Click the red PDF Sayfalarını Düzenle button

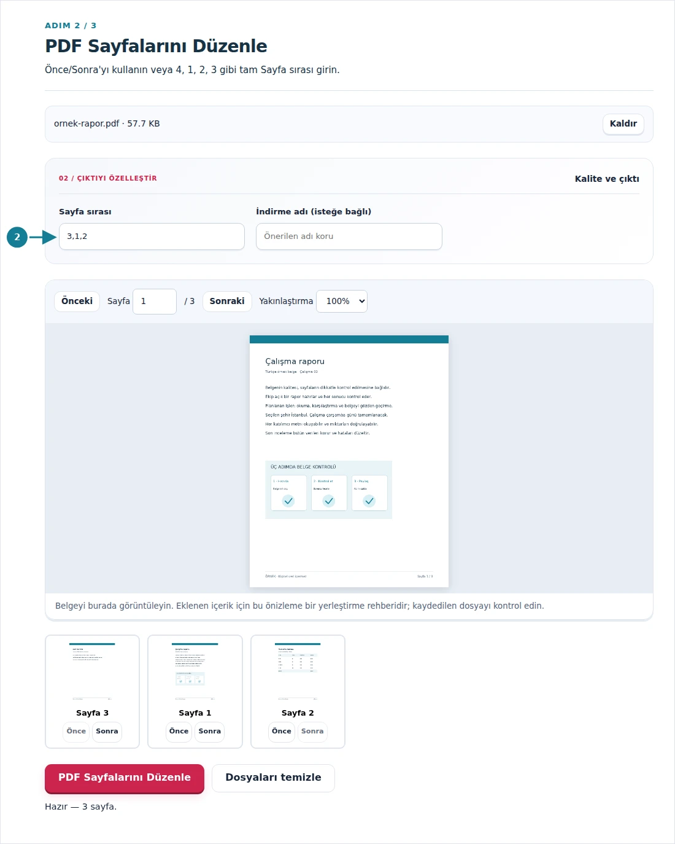tap(125, 778)
